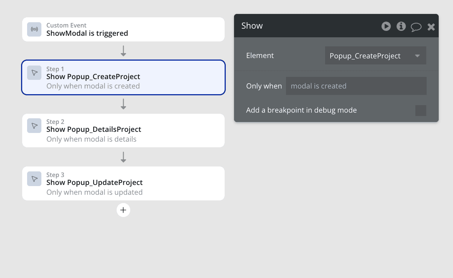The width and height of the screenshot is (453, 278).
Task: Click 'Only when modal is updated' text
Action: click(94, 192)
